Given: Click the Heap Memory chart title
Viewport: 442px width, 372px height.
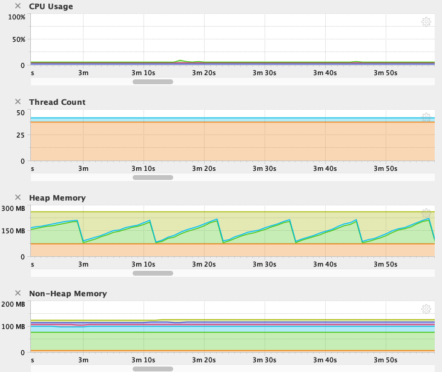Looking at the screenshot, I should [57, 198].
